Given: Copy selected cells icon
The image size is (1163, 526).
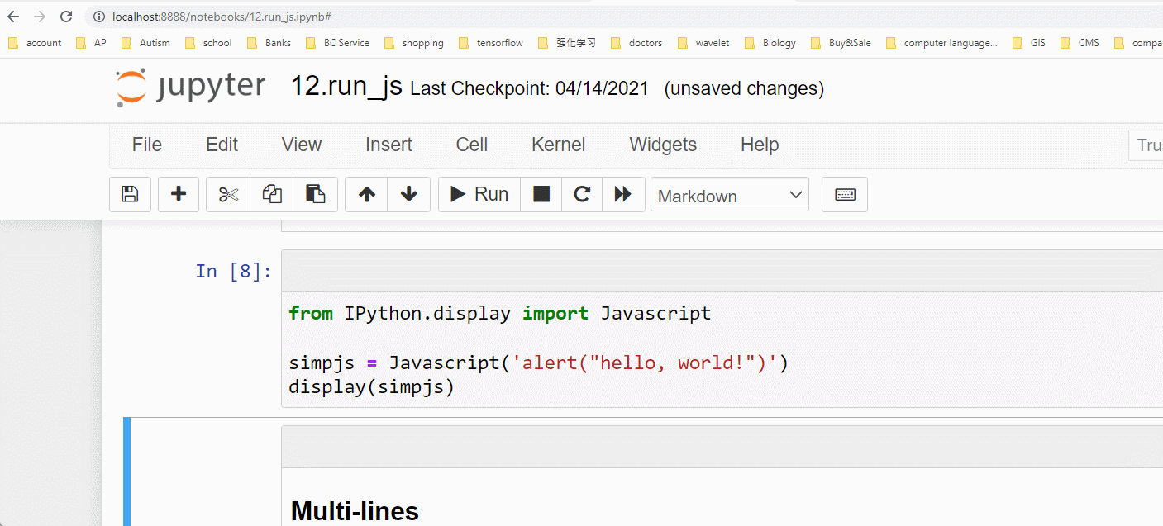Looking at the screenshot, I should (272, 195).
